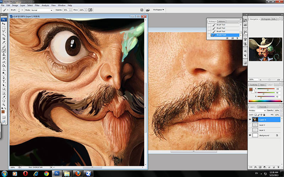Toggle lock all in Layers panel
This screenshot has width=284, height=177.
click(x=264, y=115)
